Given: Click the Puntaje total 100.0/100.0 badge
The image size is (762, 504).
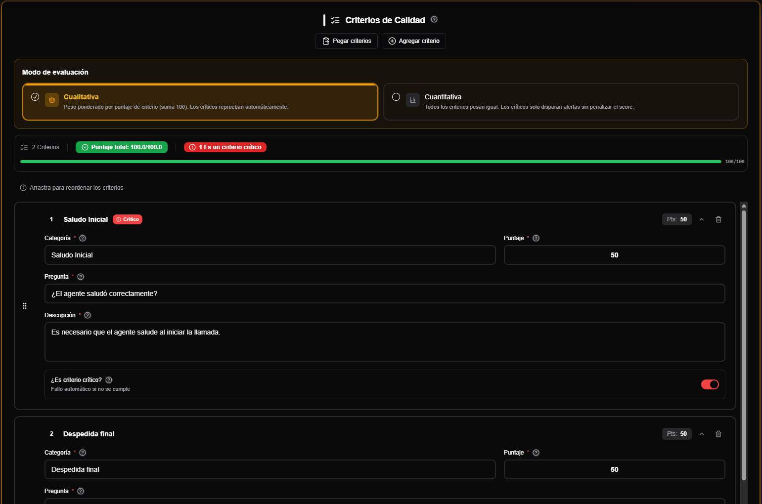Looking at the screenshot, I should (122, 147).
